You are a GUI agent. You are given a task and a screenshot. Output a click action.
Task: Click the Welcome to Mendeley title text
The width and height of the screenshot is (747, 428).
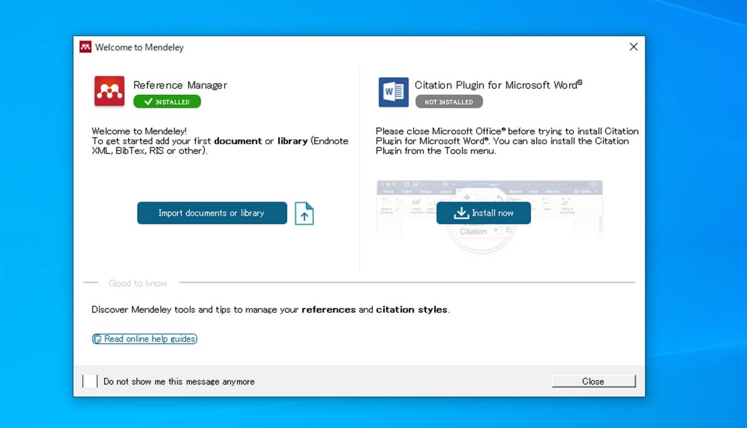pyautogui.click(x=140, y=47)
